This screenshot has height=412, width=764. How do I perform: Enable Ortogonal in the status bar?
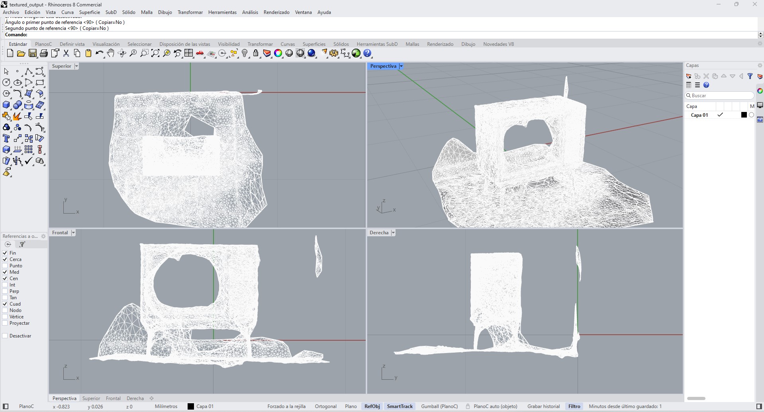pos(325,406)
